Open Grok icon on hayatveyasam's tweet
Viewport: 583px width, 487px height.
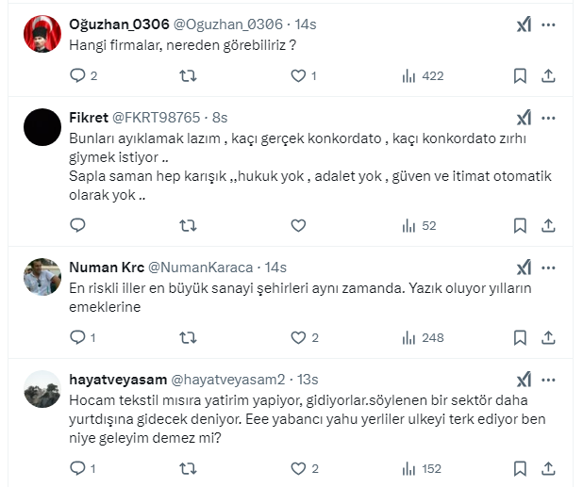tap(525, 380)
